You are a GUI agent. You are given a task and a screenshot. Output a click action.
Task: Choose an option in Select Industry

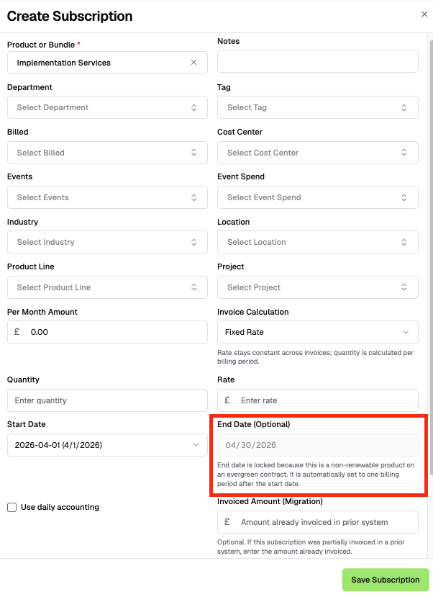pos(107,242)
